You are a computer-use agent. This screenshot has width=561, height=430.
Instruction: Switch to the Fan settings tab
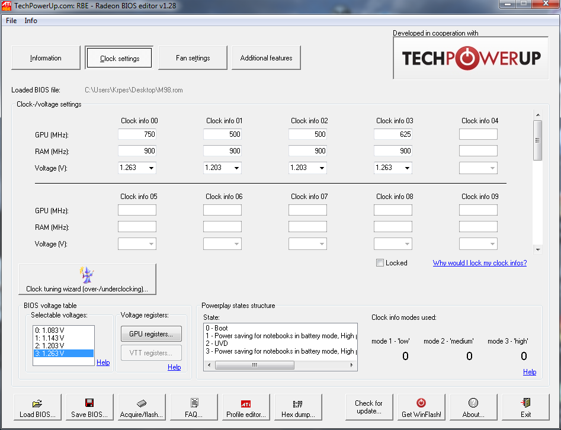point(193,58)
